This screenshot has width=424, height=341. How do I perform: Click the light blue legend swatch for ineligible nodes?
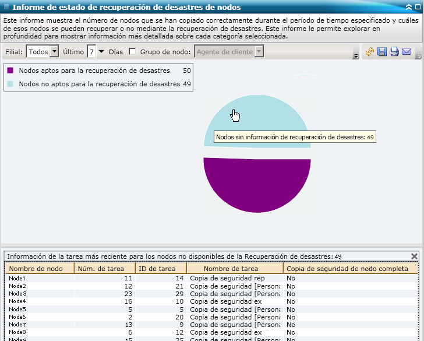tap(10, 84)
